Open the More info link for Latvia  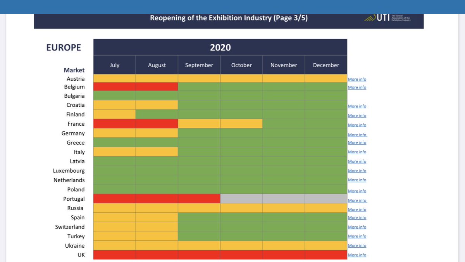click(357, 161)
